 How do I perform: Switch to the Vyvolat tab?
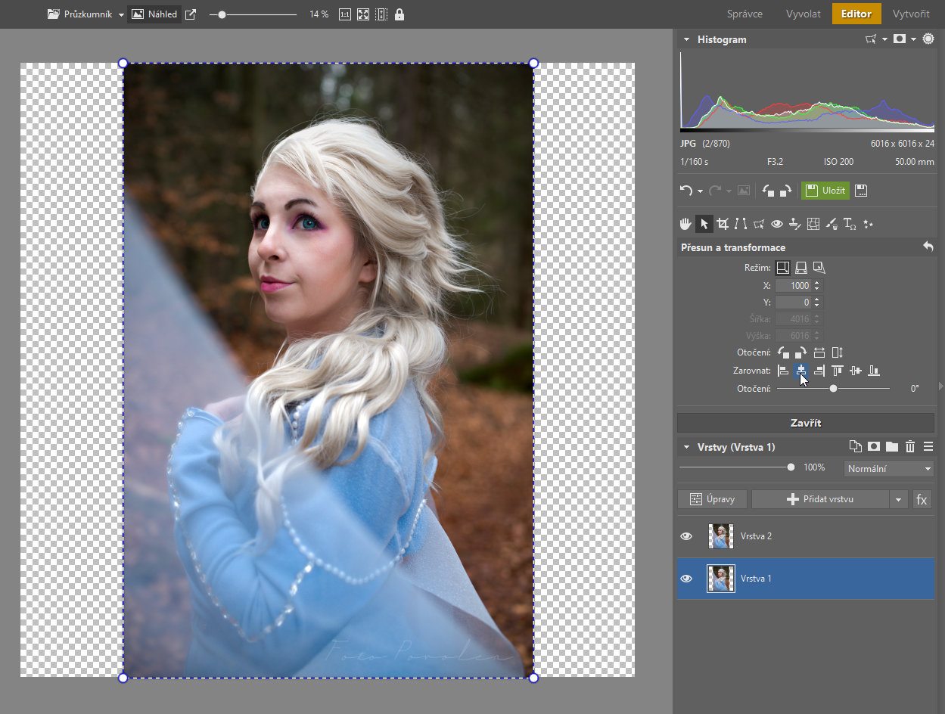(x=803, y=14)
